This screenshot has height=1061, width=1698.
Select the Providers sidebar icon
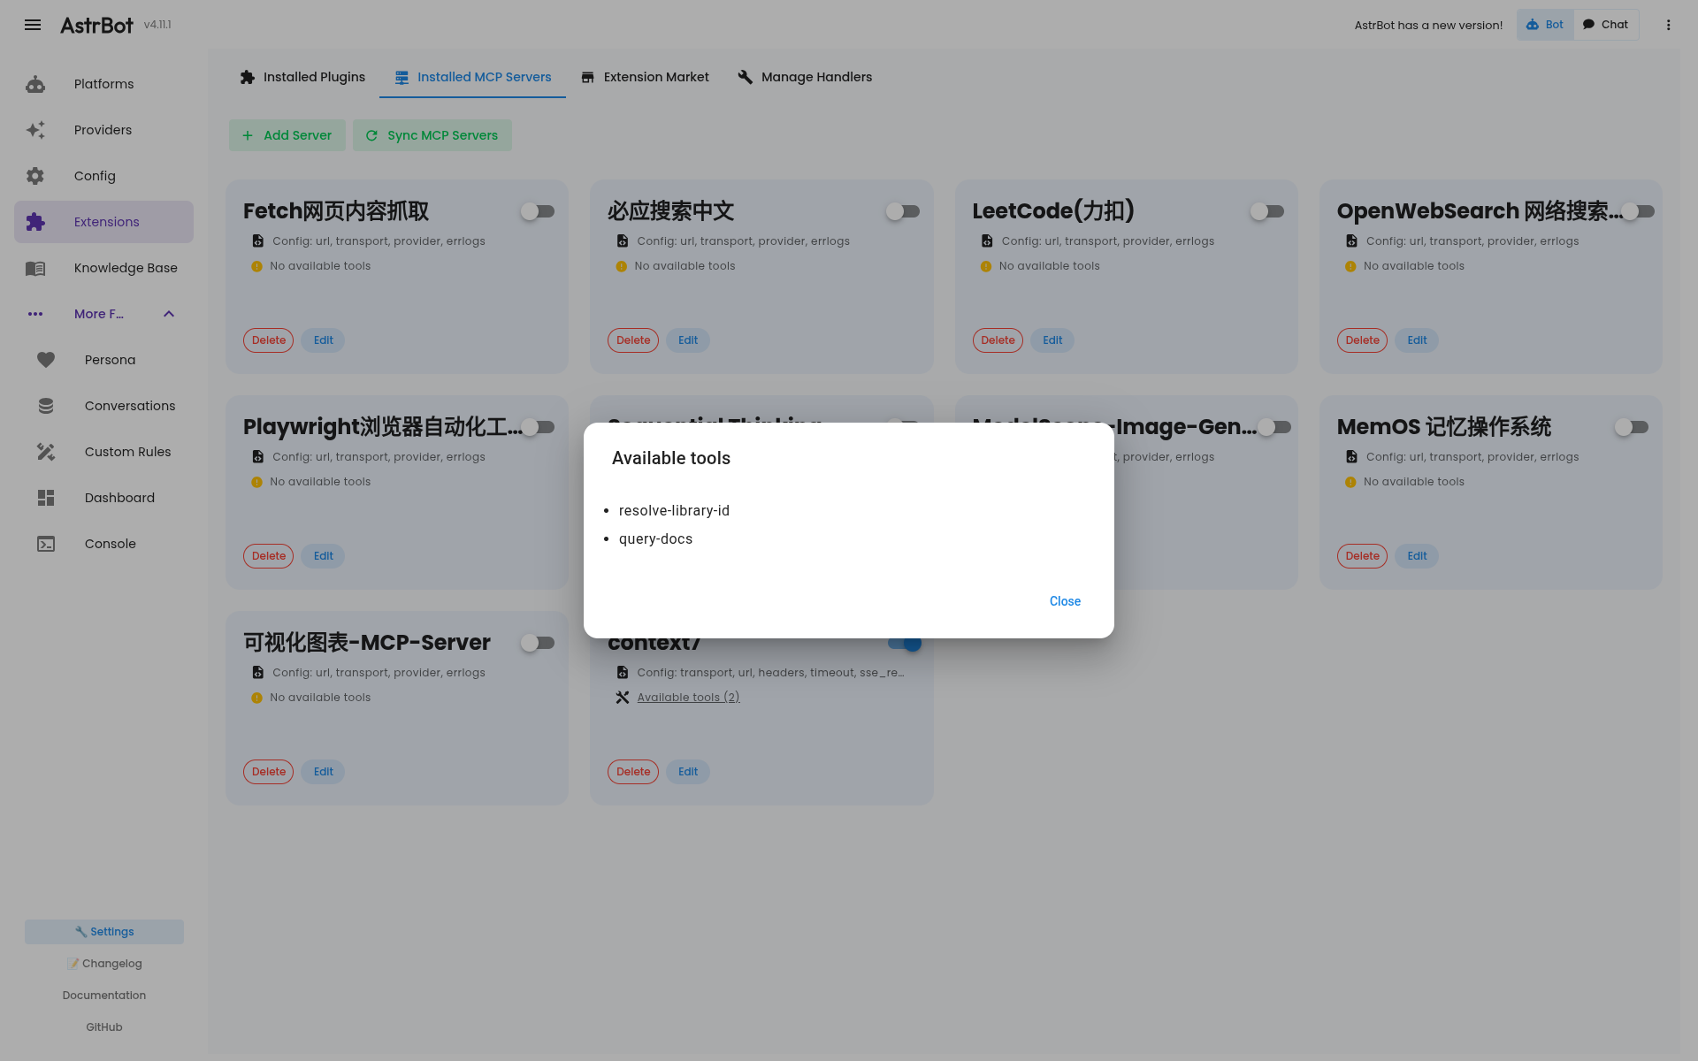coord(35,130)
